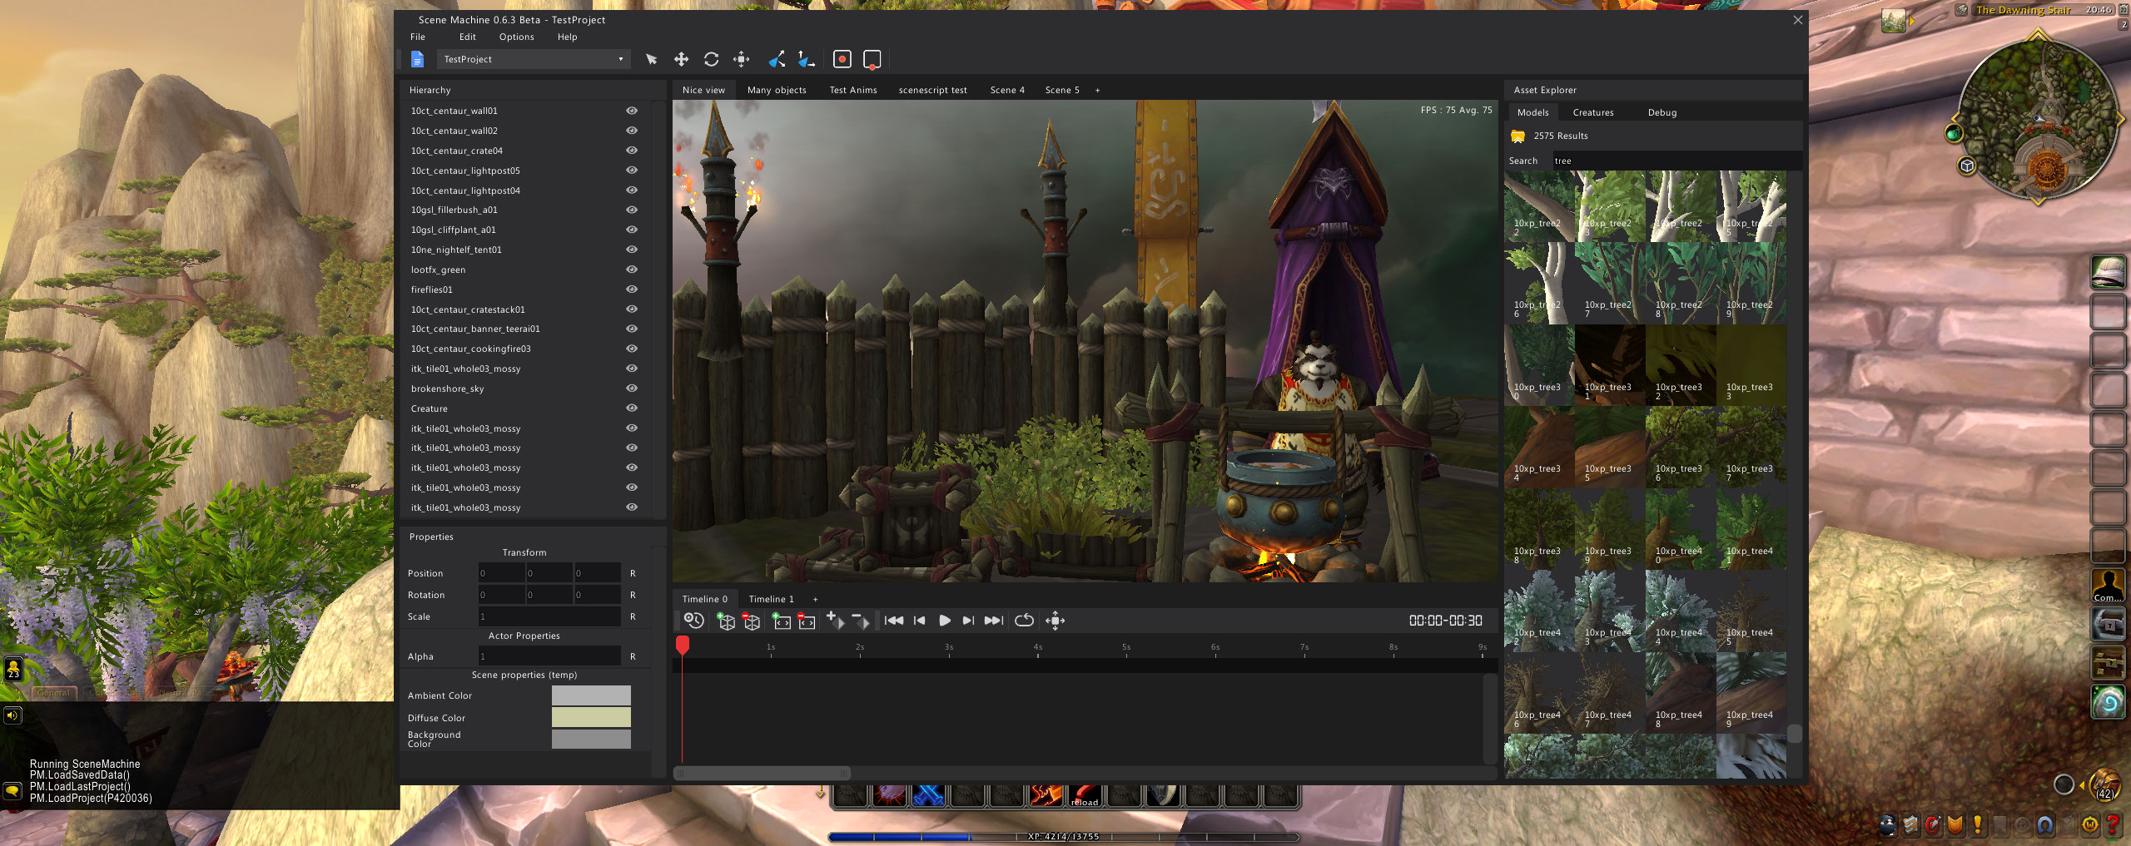Image resolution: width=2131 pixels, height=846 pixels.
Task: Open the scenescript test tab
Action: [932, 90]
